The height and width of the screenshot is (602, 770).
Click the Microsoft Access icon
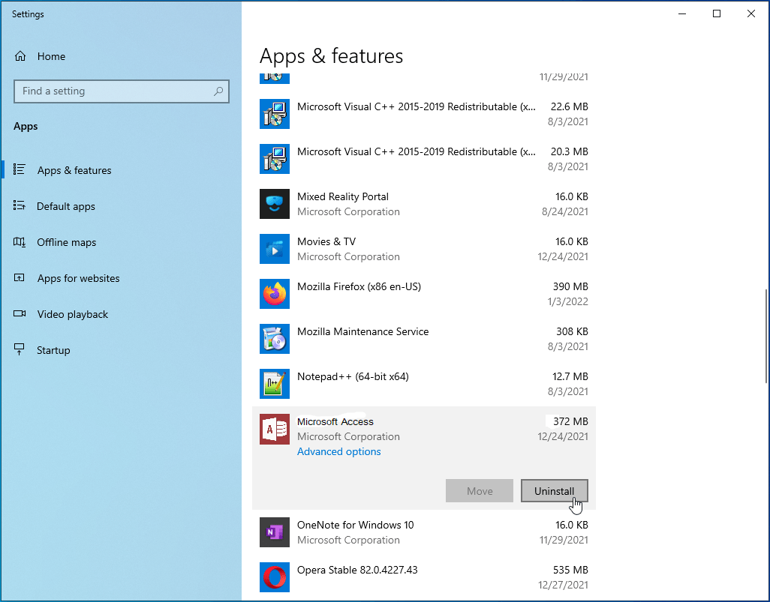pyautogui.click(x=274, y=429)
